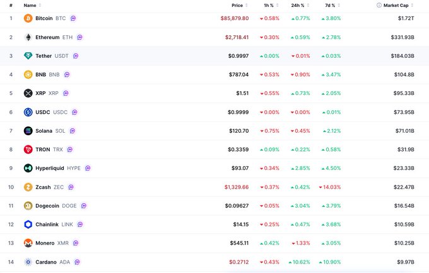429x273 pixels.
Task: Open the purple chart badge beside LINK
Action: pyautogui.click(x=80, y=225)
